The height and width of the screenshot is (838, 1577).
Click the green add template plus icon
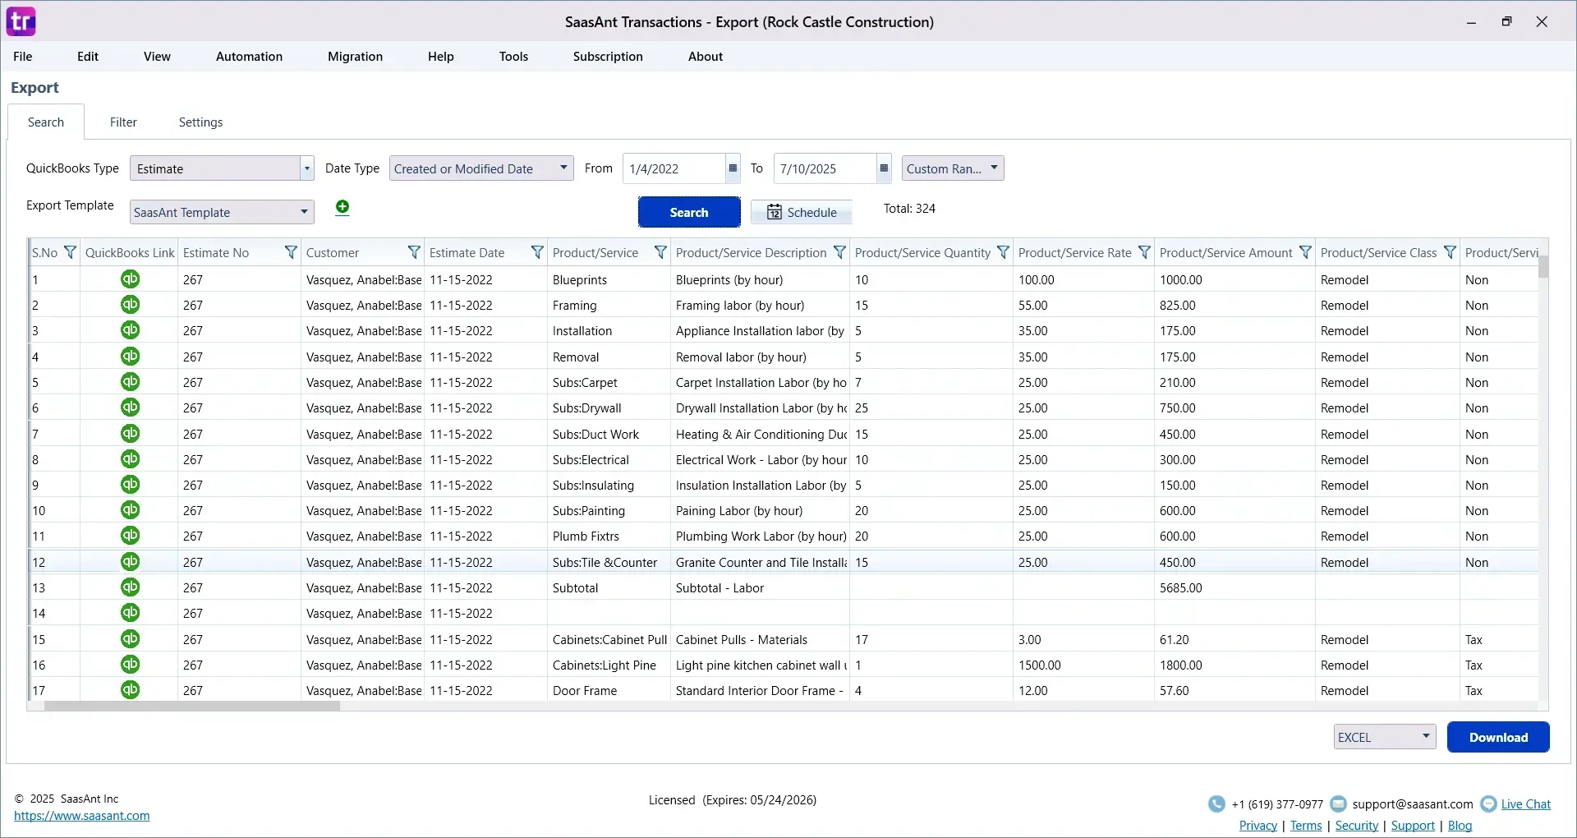click(343, 207)
